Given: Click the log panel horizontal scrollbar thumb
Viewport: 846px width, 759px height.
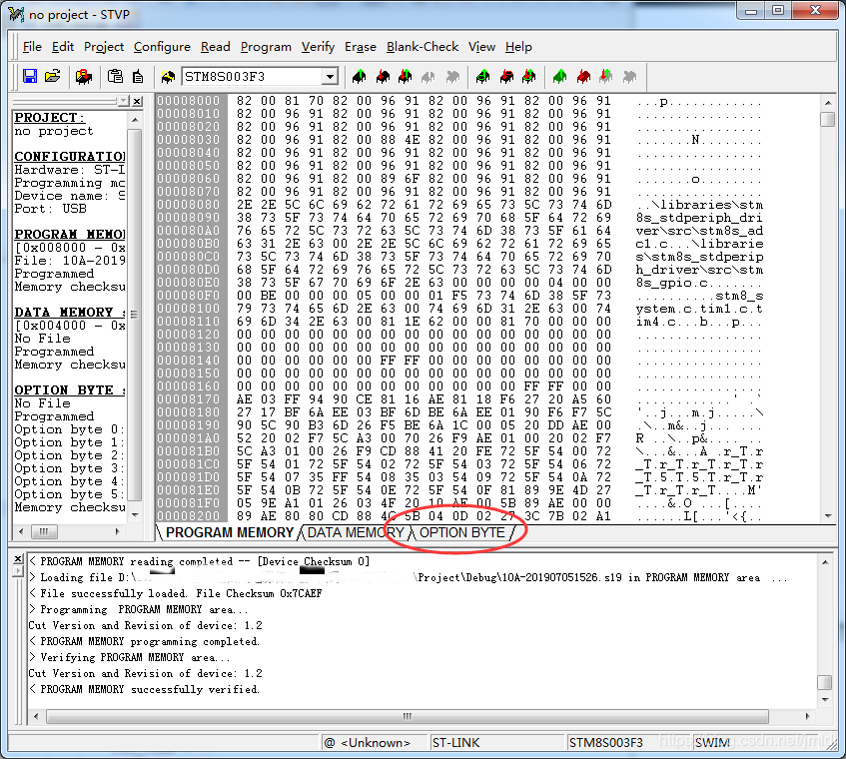Looking at the screenshot, I should coord(408,716).
